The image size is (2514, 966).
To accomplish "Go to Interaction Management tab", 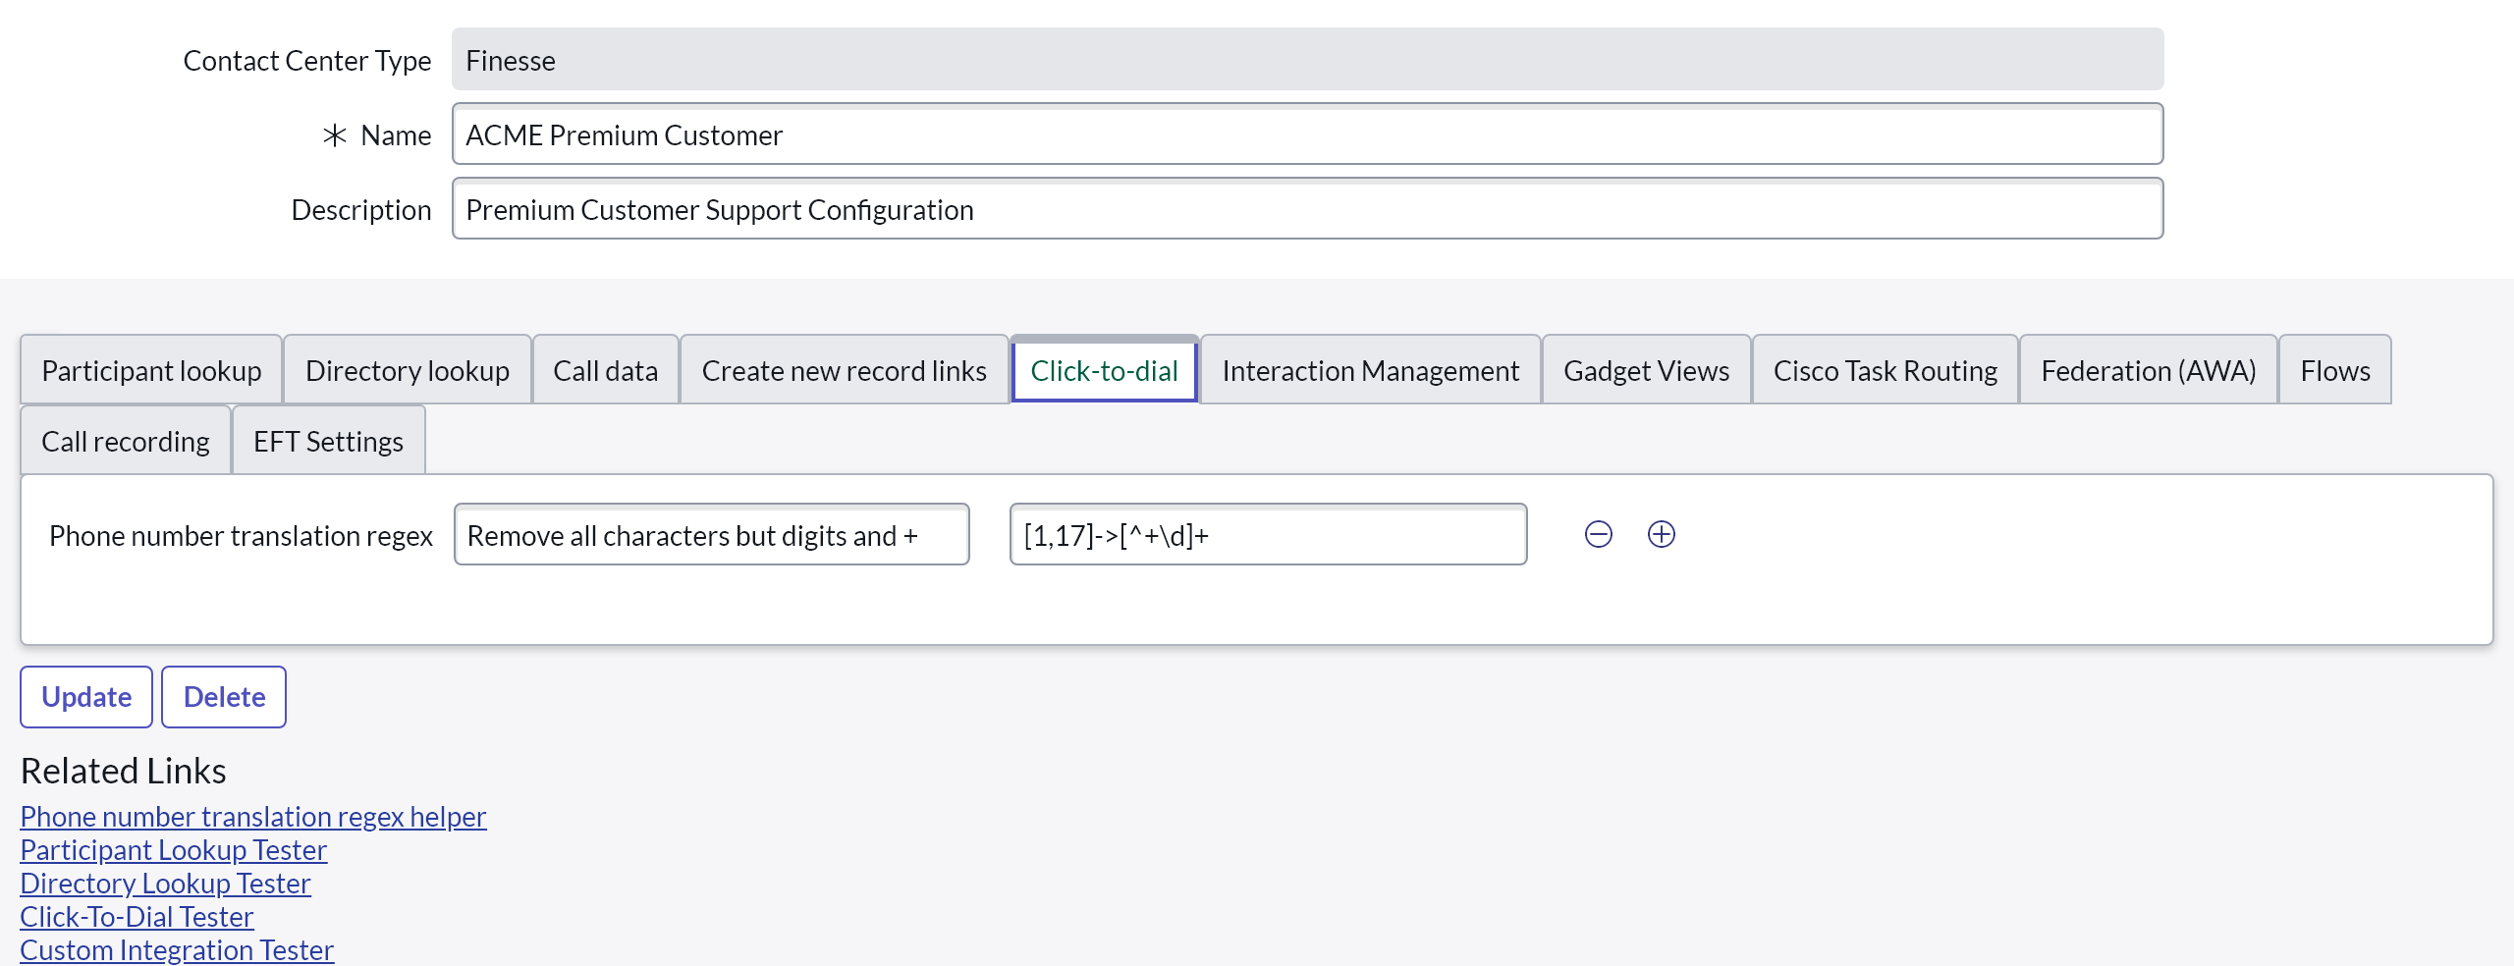I will [x=1370, y=370].
